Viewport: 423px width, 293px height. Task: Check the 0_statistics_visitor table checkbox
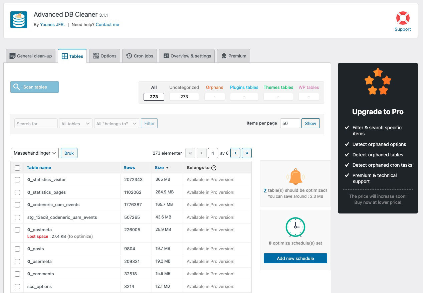[17, 180]
